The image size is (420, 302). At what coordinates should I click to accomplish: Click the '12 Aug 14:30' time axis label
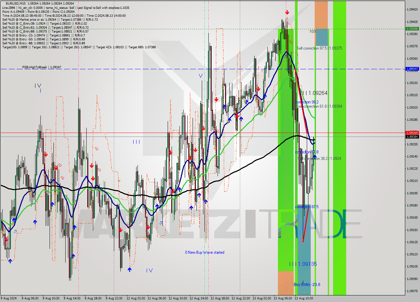coord(199,298)
